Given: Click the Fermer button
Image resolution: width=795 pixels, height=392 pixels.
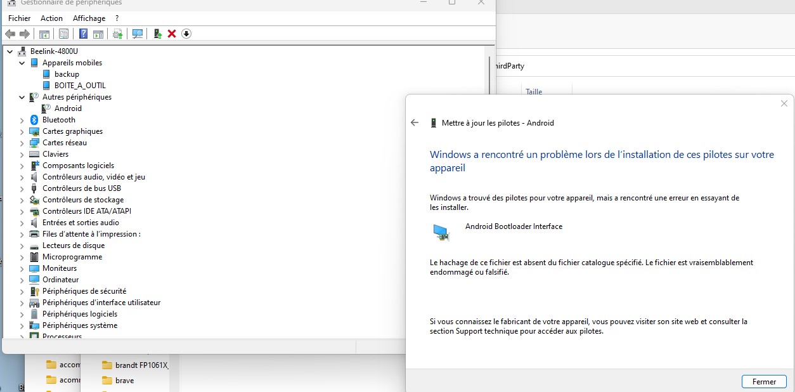Looking at the screenshot, I should 764,382.
